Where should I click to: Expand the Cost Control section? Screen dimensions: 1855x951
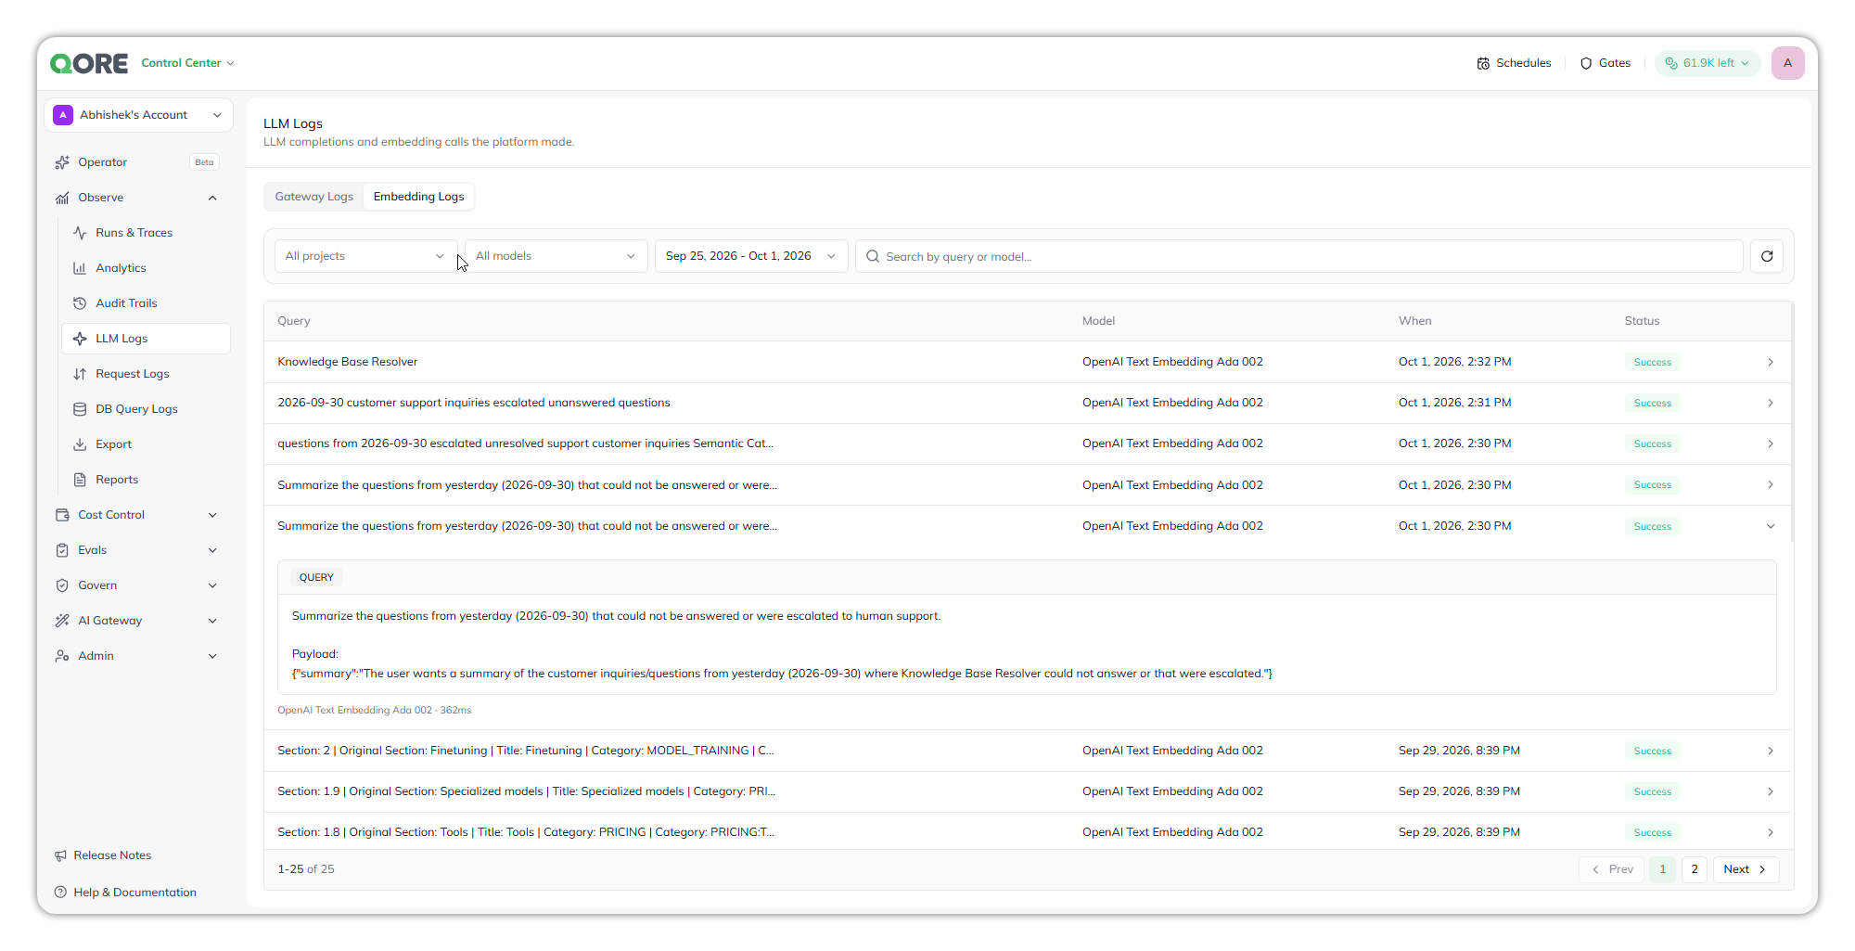[137, 515]
